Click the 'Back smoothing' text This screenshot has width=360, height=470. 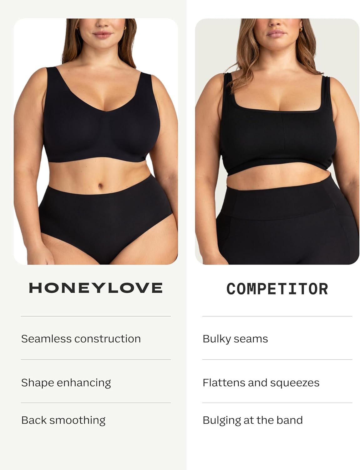point(63,420)
